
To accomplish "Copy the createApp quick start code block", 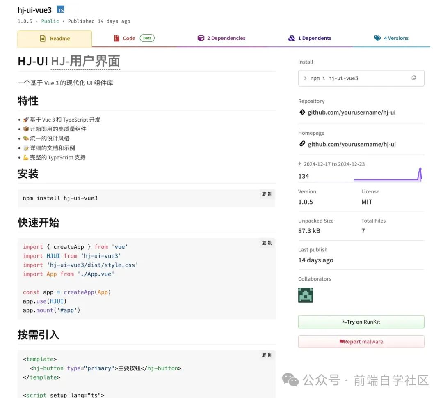I will point(267,243).
